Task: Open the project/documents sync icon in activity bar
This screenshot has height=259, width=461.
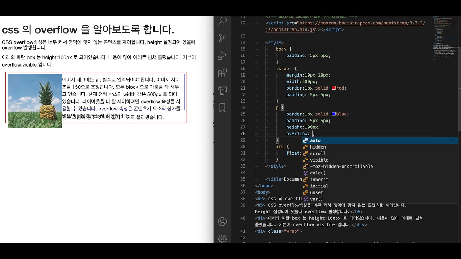Action: (x=223, y=90)
